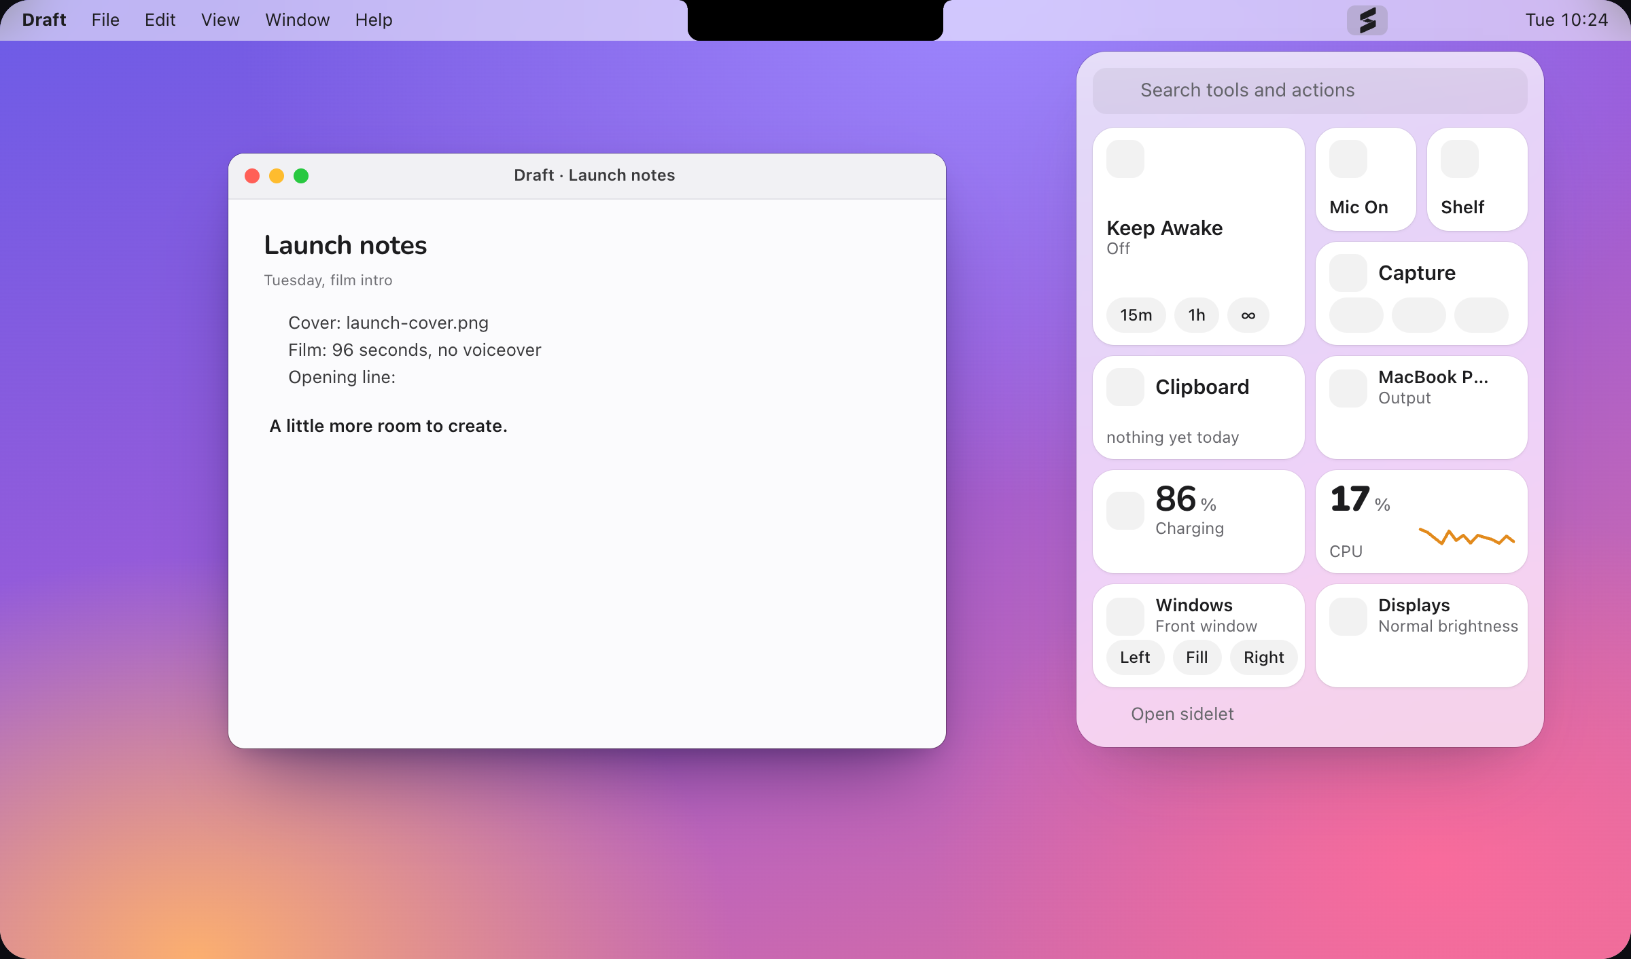This screenshot has width=1631, height=959.
Task: Click the icon beside the Capture label
Action: pyautogui.click(x=1348, y=273)
